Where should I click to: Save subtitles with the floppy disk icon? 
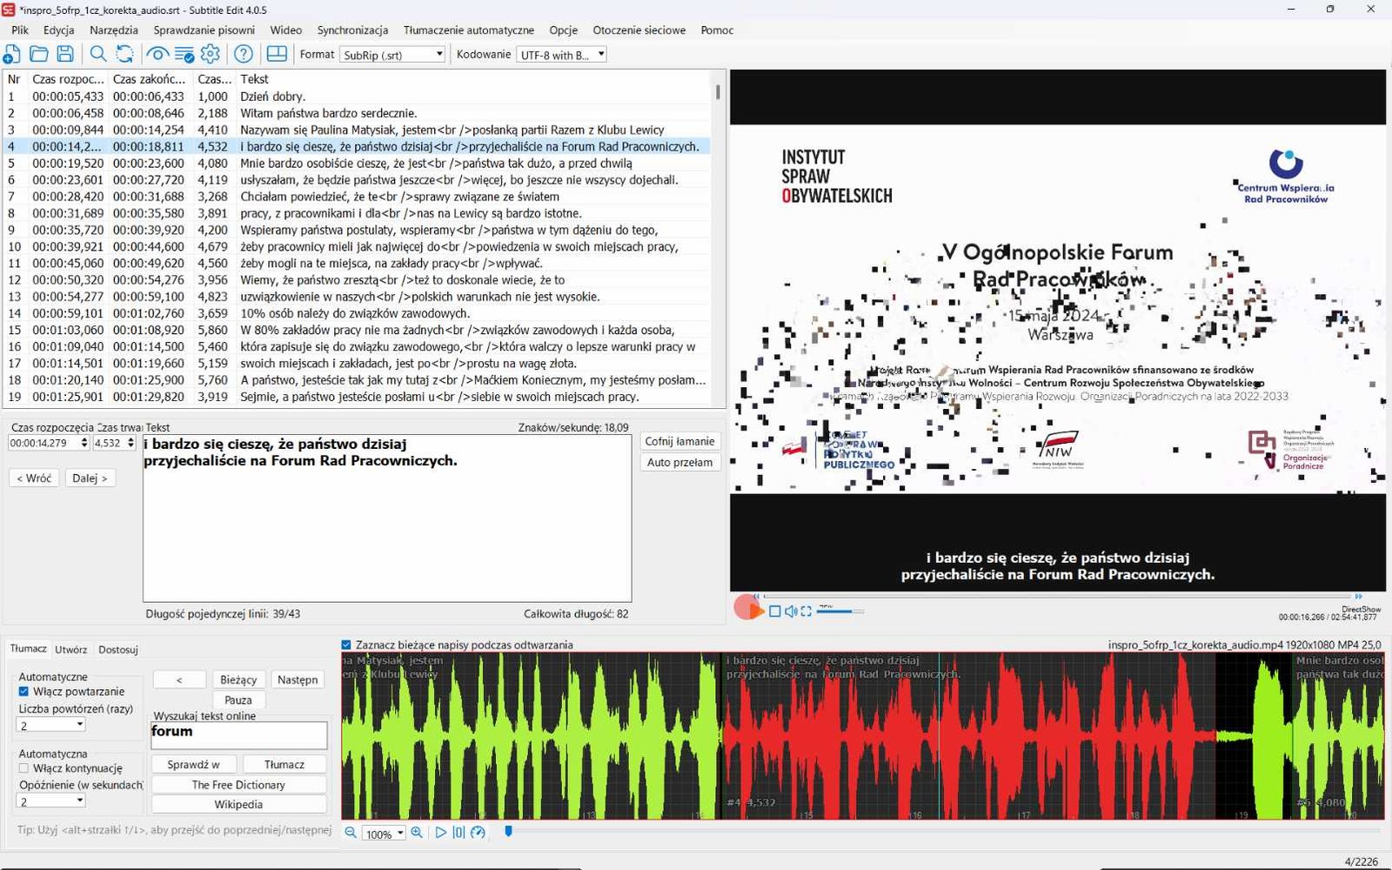(65, 54)
